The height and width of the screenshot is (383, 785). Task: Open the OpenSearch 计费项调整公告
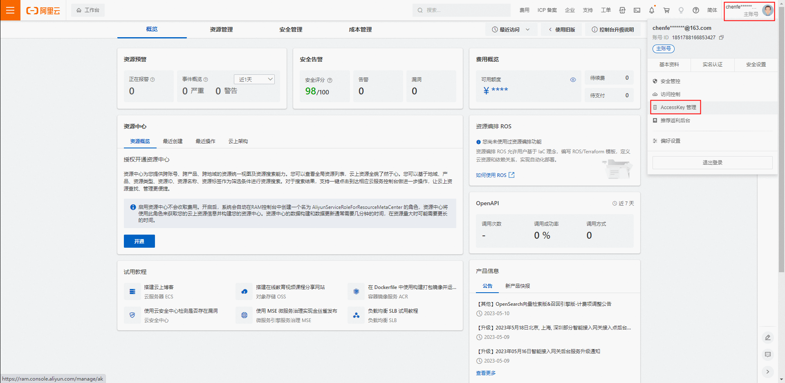tap(544, 304)
